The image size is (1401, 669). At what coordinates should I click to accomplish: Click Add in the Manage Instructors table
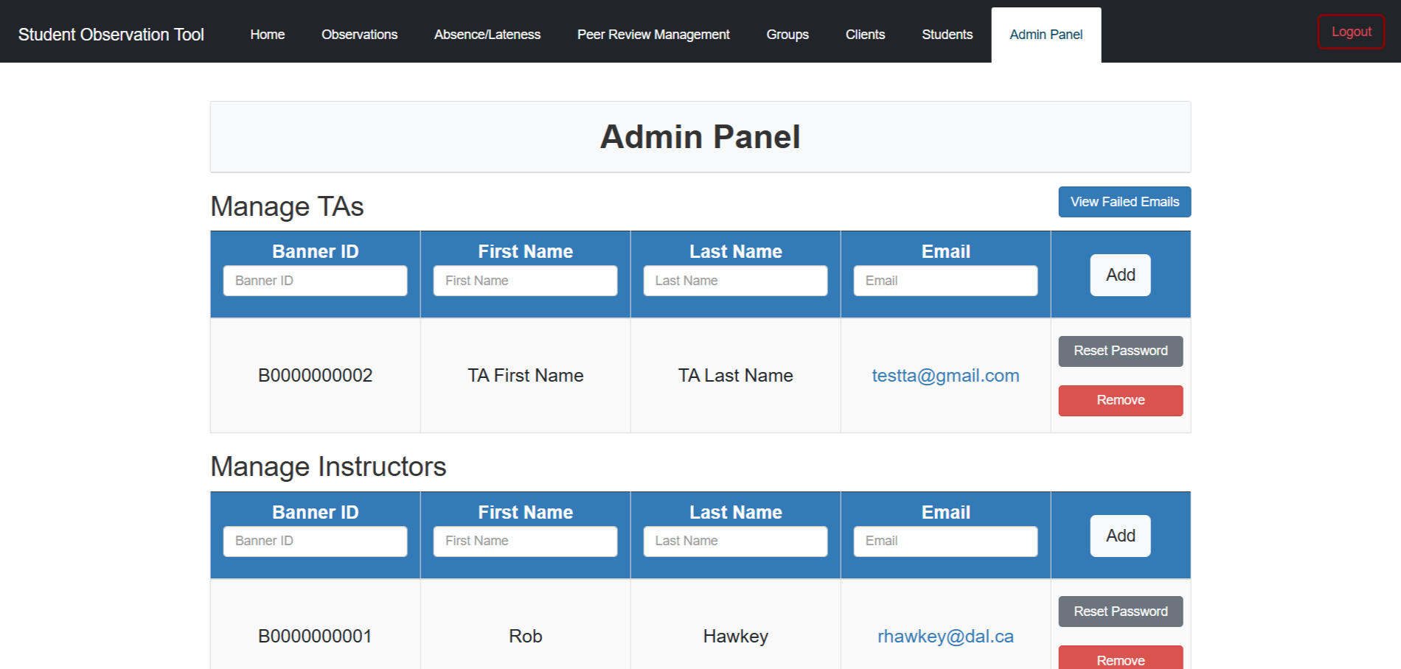click(1121, 536)
